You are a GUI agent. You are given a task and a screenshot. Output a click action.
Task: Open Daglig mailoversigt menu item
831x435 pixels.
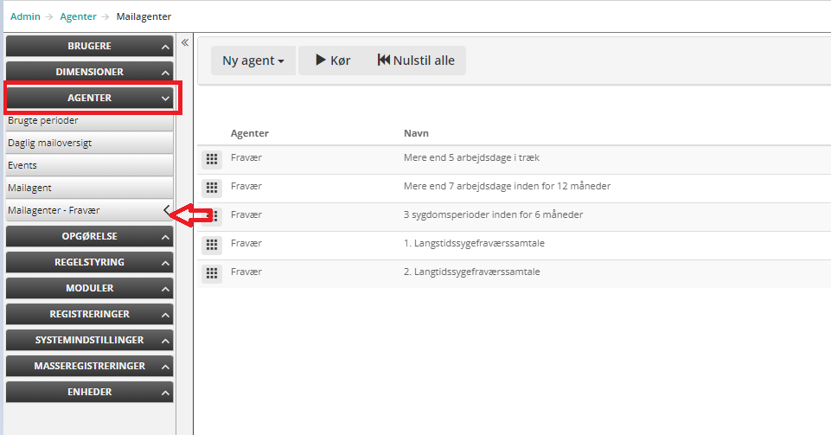(50, 143)
